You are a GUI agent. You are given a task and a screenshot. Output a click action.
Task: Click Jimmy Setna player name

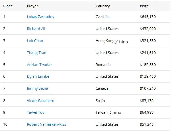click(38, 88)
